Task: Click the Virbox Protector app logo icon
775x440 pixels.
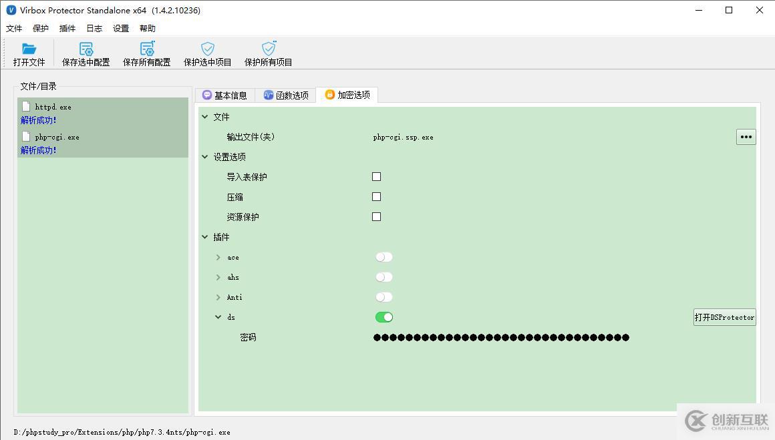Action: [x=11, y=10]
